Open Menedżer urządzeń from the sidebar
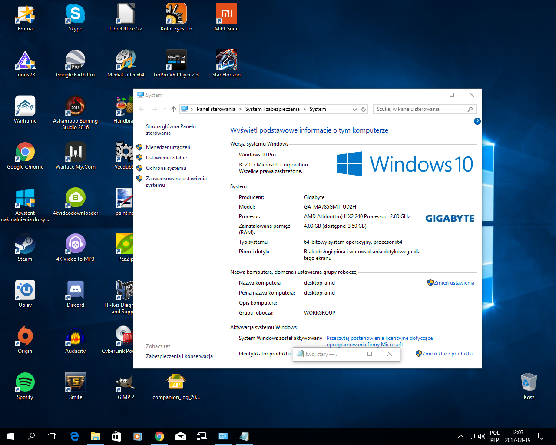Image resolution: width=556 pixels, height=445 pixels. coord(168,147)
